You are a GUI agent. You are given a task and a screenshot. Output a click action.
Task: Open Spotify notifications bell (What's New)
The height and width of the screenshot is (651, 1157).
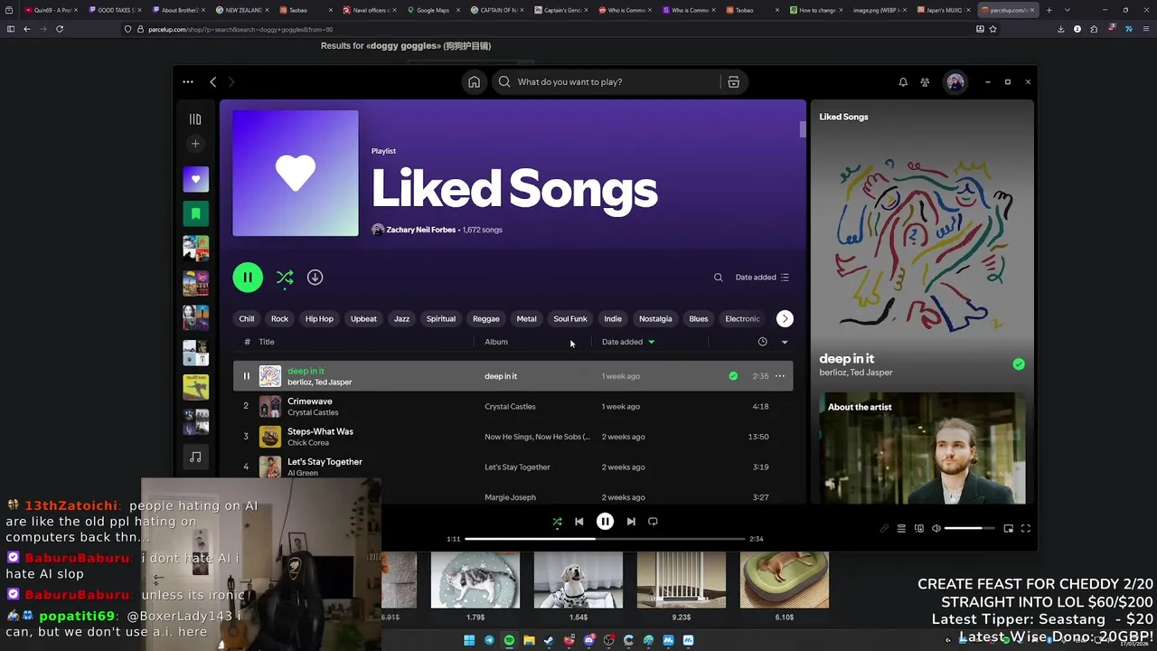click(x=902, y=82)
